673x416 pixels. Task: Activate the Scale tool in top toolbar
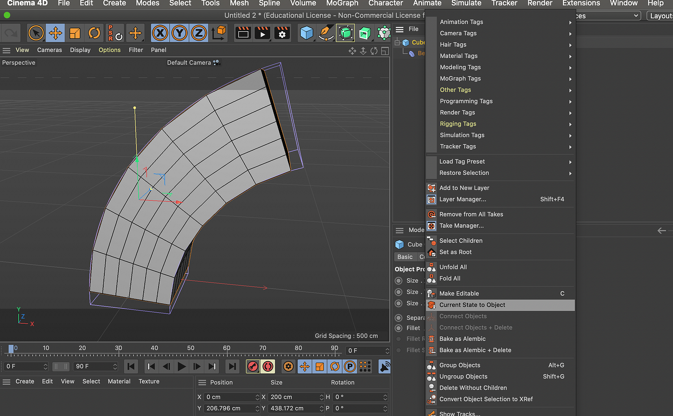coord(75,33)
